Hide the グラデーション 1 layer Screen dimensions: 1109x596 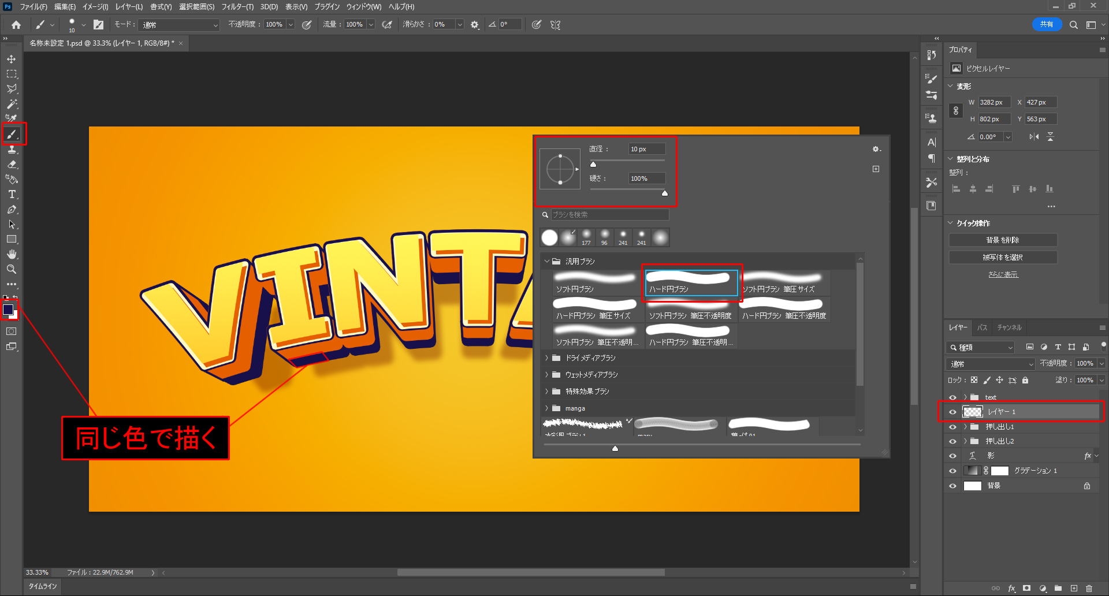pos(952,471)
